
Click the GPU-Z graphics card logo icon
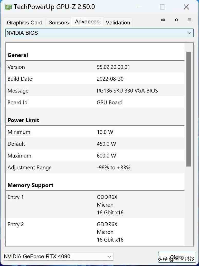pyautogui.click(x=8, y=7)
